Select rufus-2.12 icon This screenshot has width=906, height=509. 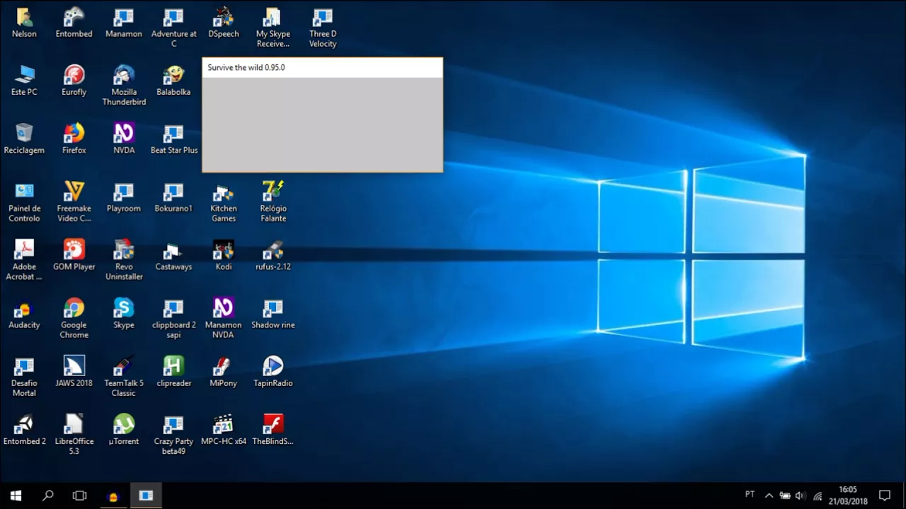273,255
